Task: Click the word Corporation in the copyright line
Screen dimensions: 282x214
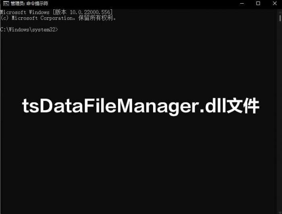Action: [56, 18]
